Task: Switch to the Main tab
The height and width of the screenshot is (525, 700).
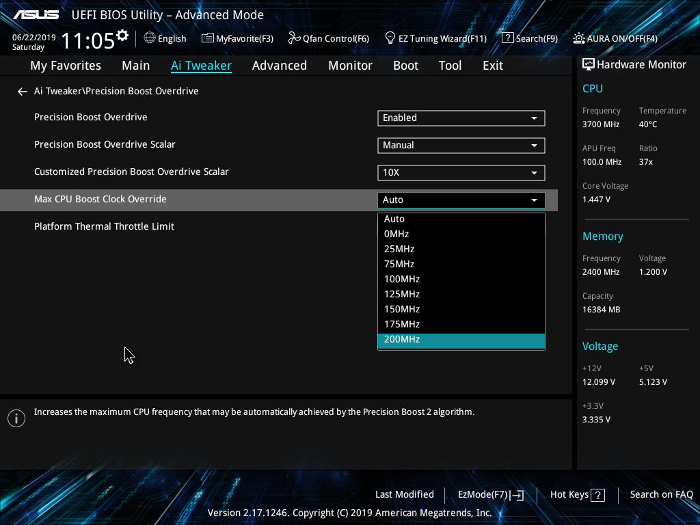Action: pyautogui.click(x=136, y=66)
